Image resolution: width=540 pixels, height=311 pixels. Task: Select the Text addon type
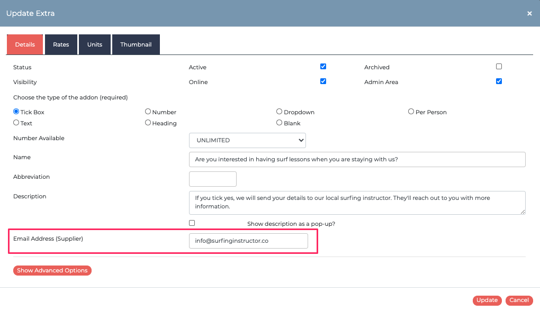tap(16, 123)
